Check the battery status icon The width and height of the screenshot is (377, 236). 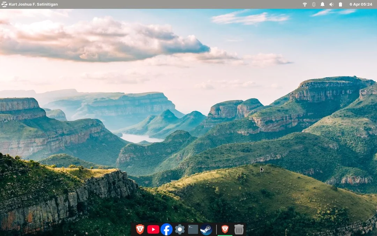pos(340,4)
